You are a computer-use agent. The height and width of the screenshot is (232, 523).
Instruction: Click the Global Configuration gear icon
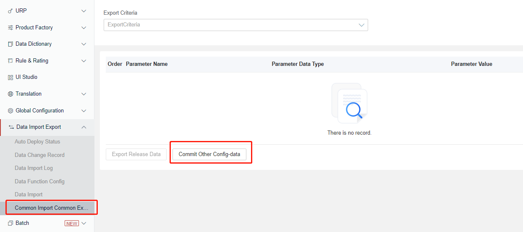tap(10, 111)
